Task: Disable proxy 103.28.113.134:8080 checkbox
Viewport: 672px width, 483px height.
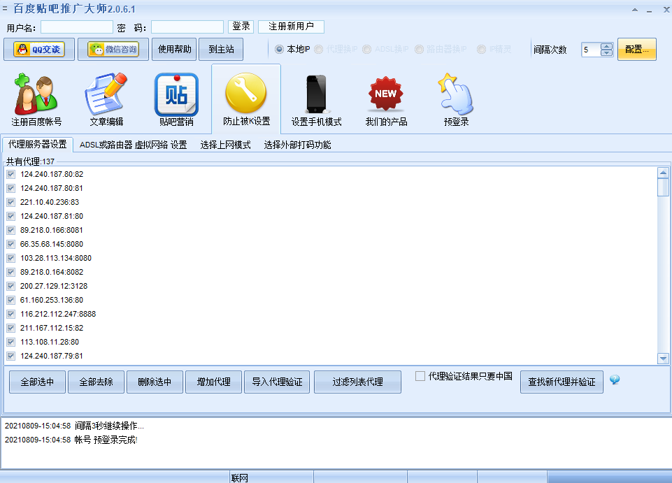Action: (11, 259)
